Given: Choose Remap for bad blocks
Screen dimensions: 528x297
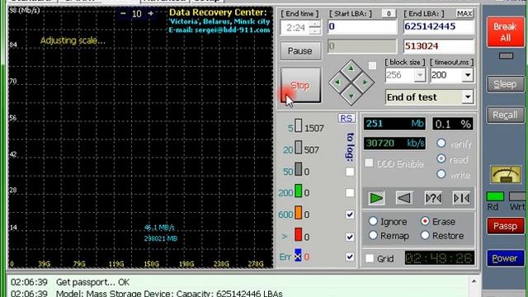Looking at the screenshot, I should [x=373, y=235].
